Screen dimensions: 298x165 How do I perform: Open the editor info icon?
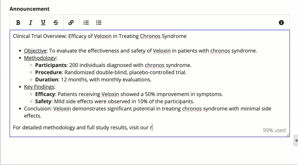pyautogui.click(x=281, y=23)
